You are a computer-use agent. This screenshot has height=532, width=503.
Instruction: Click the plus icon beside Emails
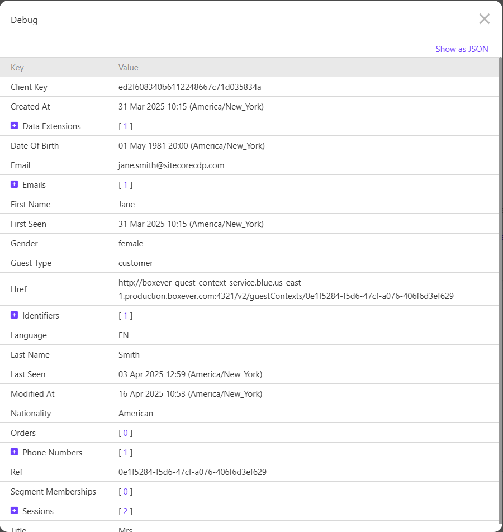click(x=15, y=184)
